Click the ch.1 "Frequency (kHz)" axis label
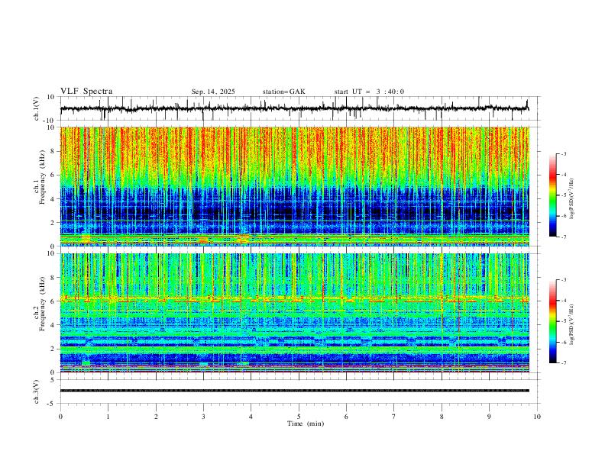Image resolution: width=605 pixels, height=467 pixels. click(x=43, y=177)
